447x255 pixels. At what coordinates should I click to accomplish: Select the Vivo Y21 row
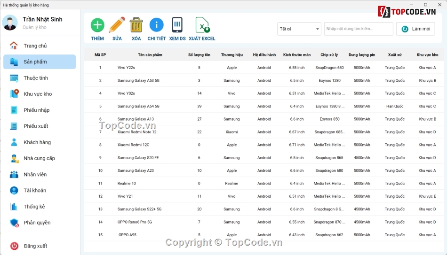click(263, 196)
